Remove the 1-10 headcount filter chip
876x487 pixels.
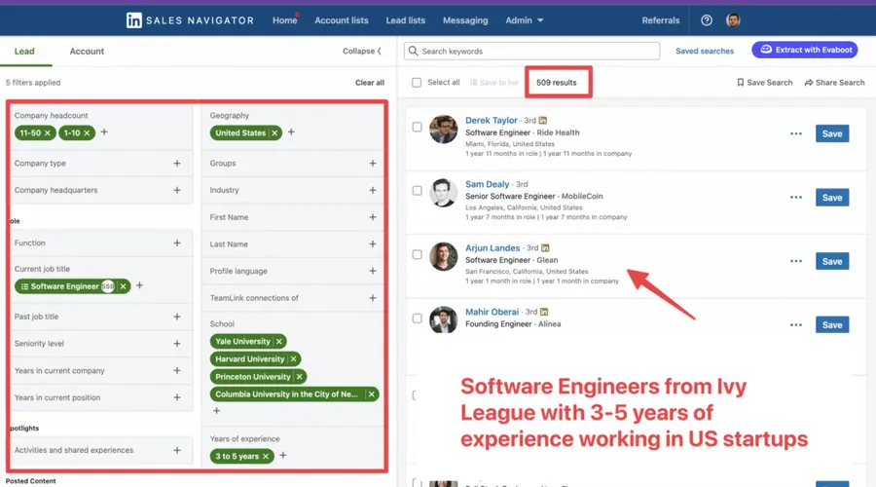(x=87, y=133)
